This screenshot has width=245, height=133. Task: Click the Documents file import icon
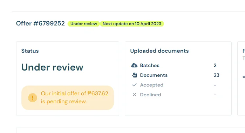[135, 75]
